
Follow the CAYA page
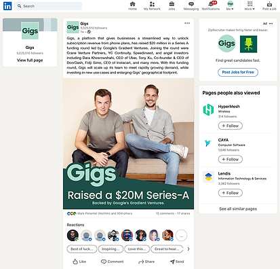tap(231, 159)
